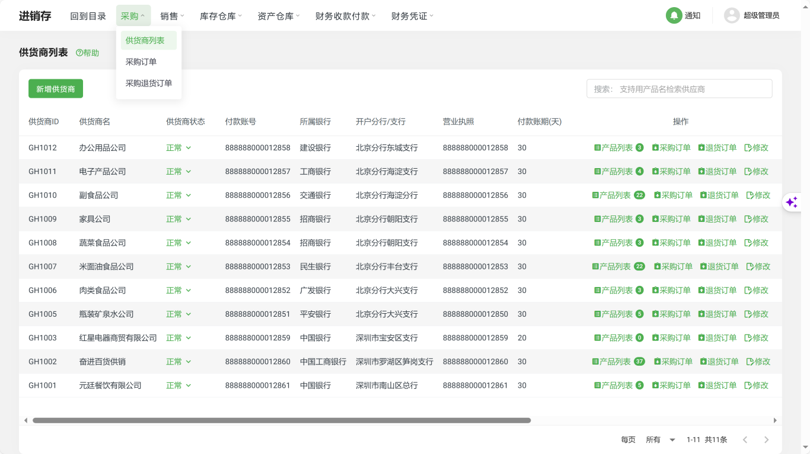Click the scrollbar left arrow
Image resolution: width=810 pixels, height=454 pixels.
25,420
